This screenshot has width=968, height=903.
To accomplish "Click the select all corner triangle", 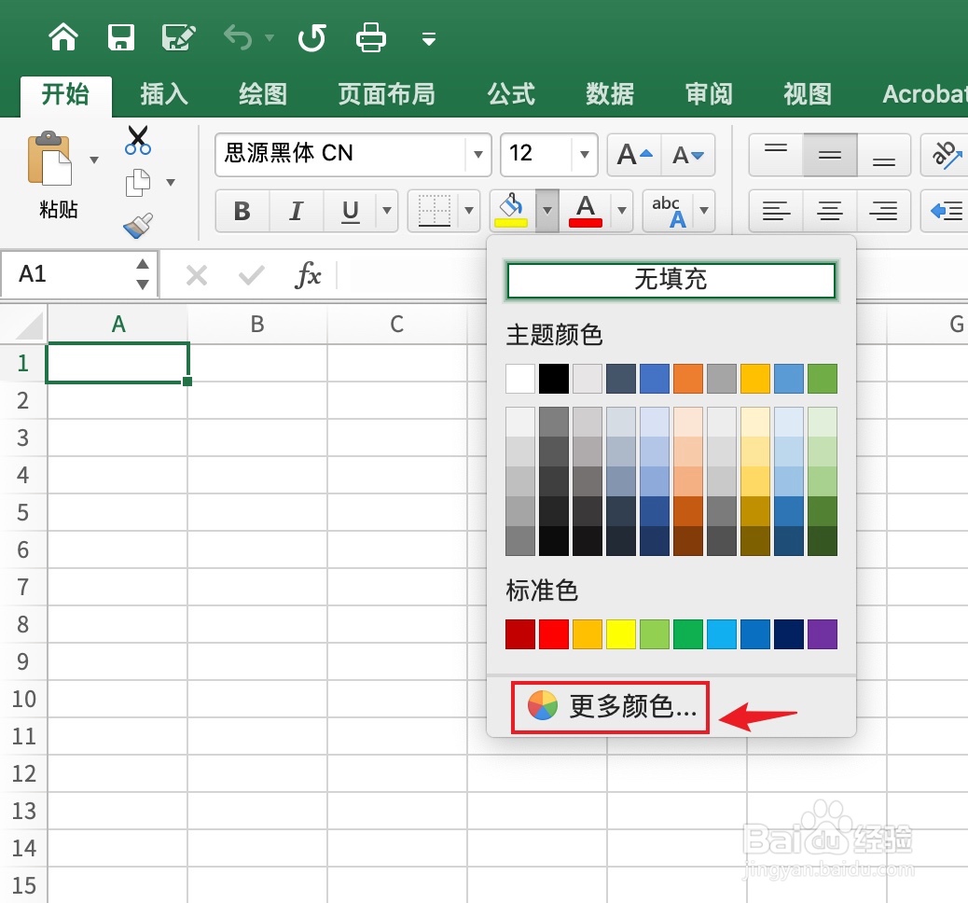I will (28, 326).
